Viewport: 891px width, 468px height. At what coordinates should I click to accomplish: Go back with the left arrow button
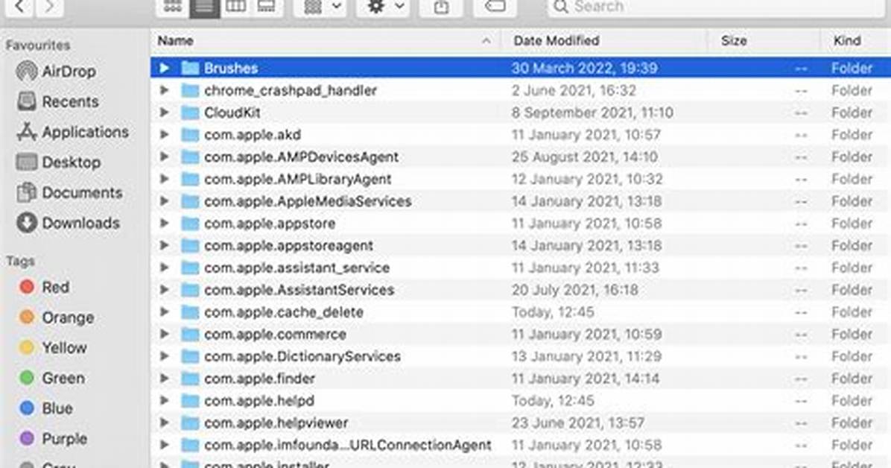(20, 7)
